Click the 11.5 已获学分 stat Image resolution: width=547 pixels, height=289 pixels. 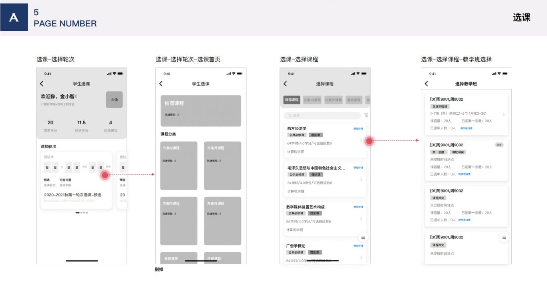pos(82,126)
